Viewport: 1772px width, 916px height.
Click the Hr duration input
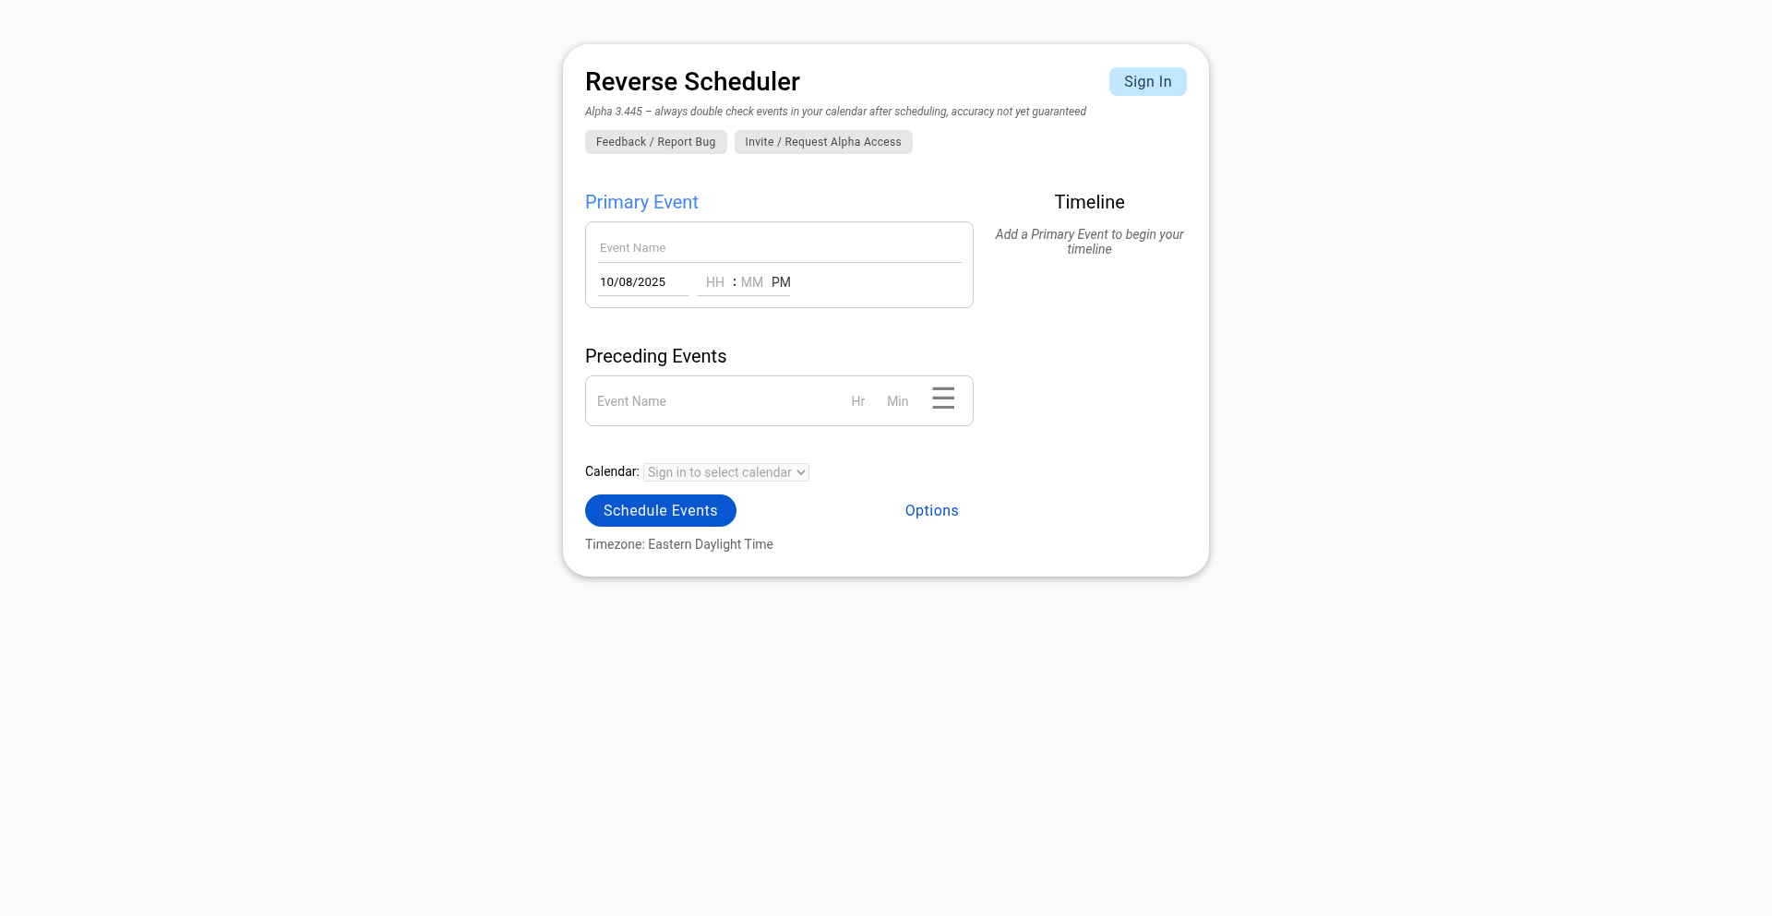(857, 401)
